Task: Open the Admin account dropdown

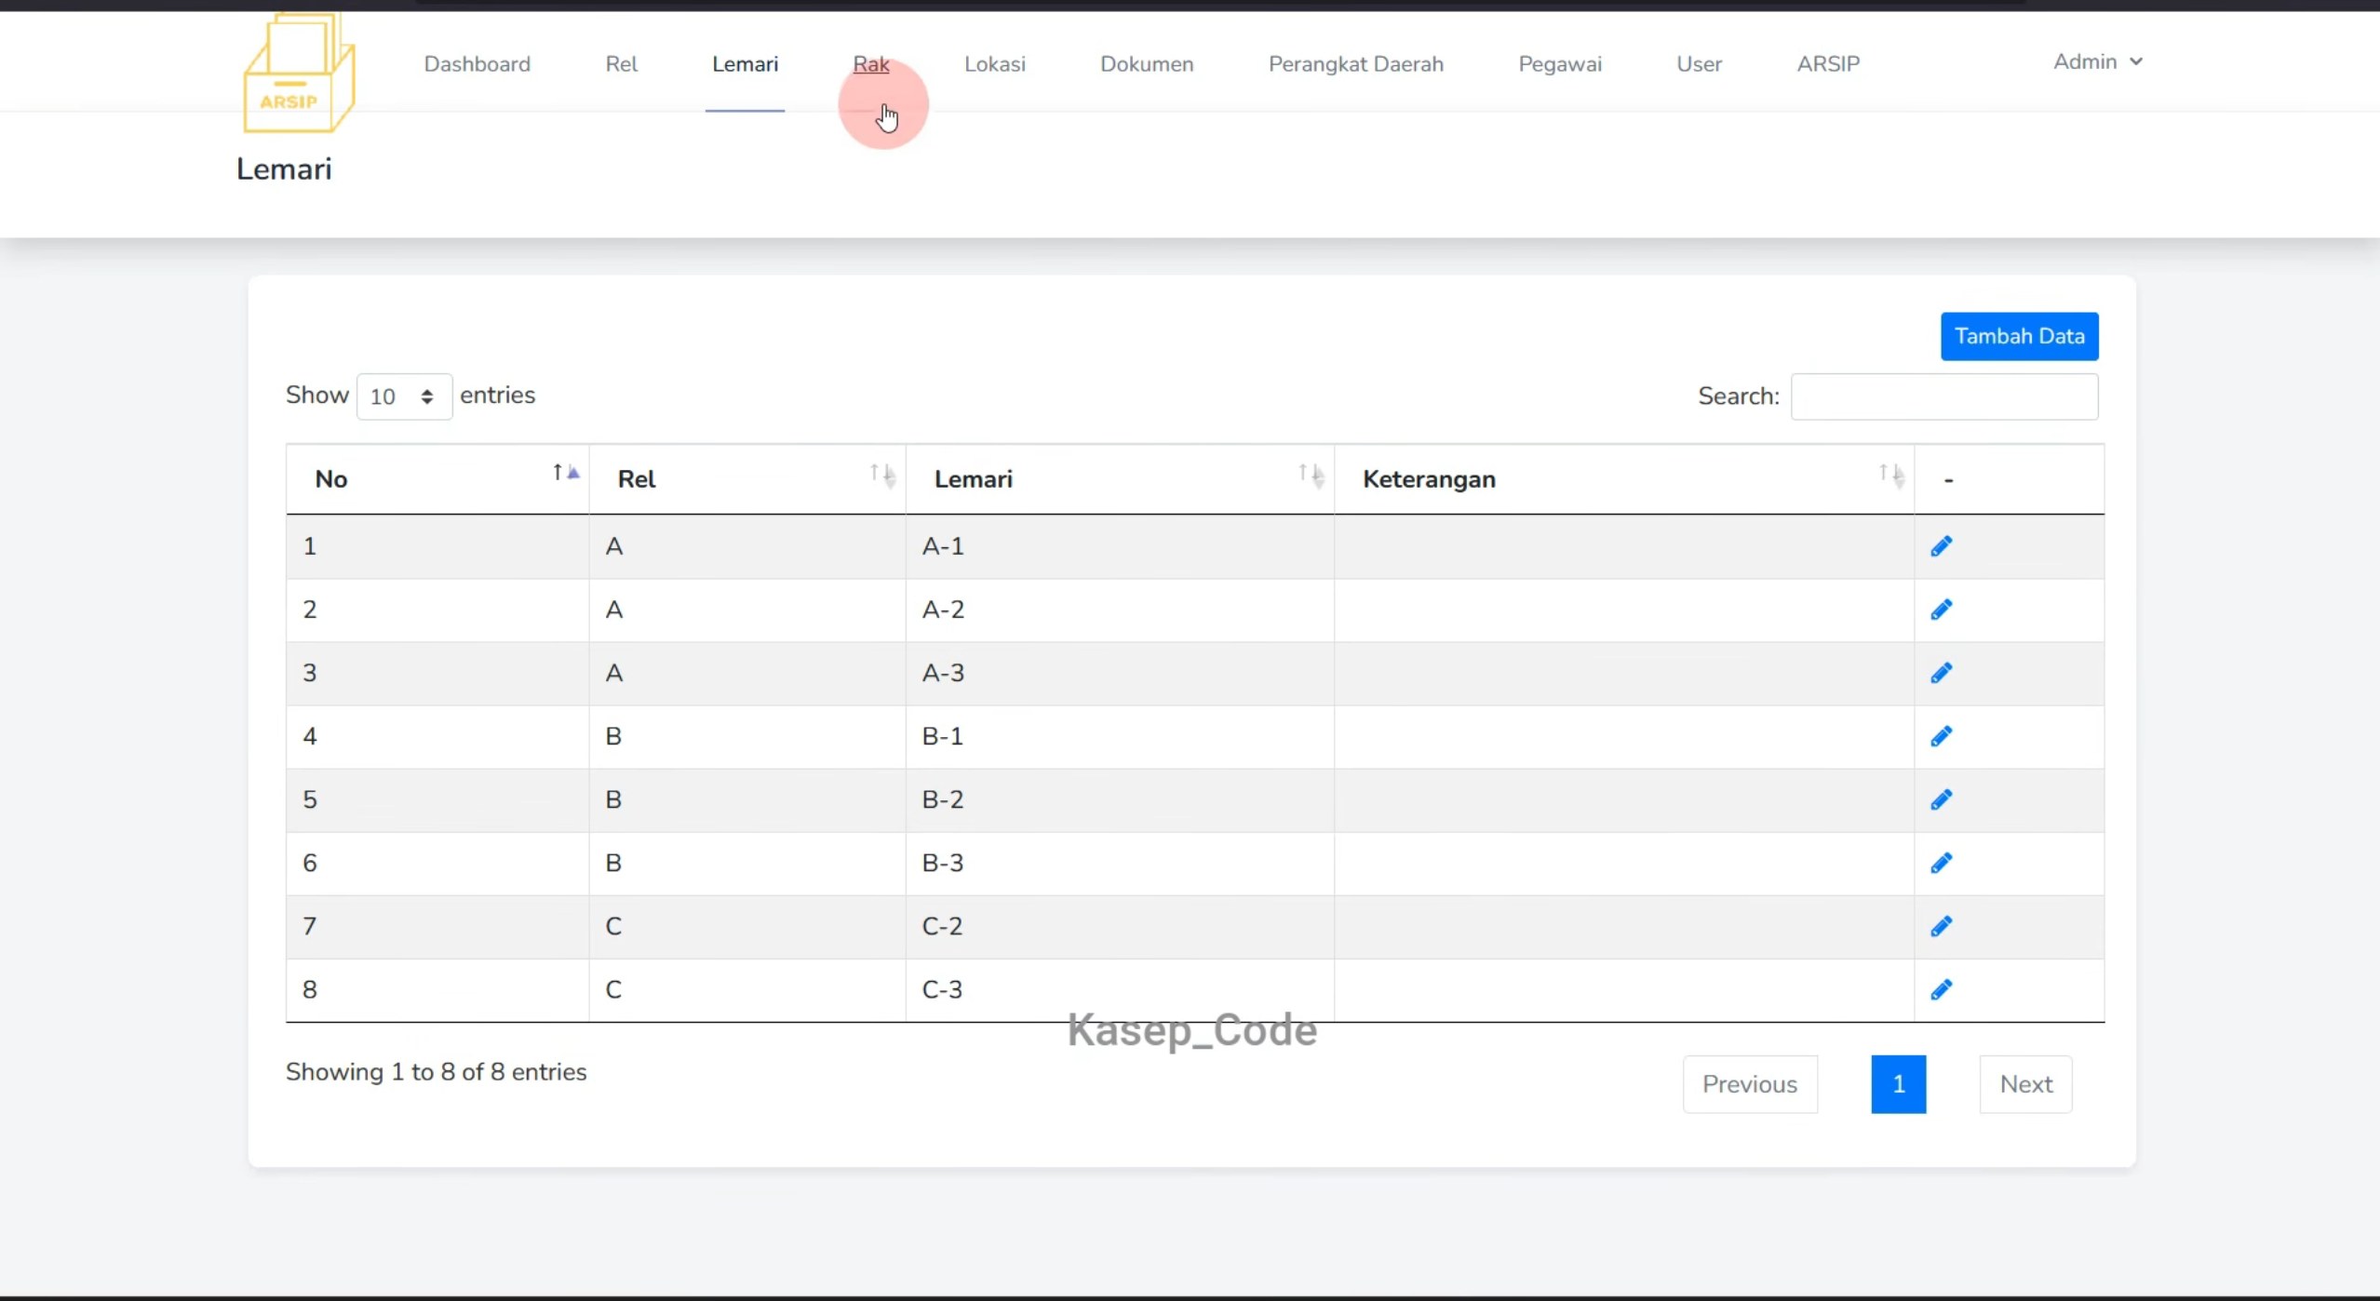Action: tap(2098, 61)
